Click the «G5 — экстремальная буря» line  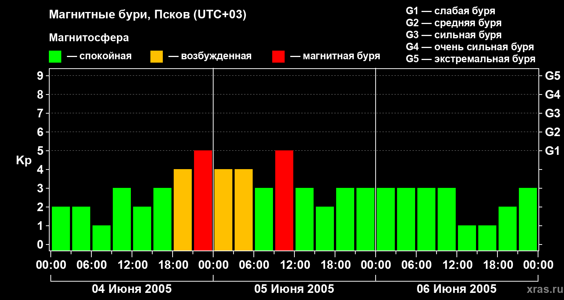[470, 59]
